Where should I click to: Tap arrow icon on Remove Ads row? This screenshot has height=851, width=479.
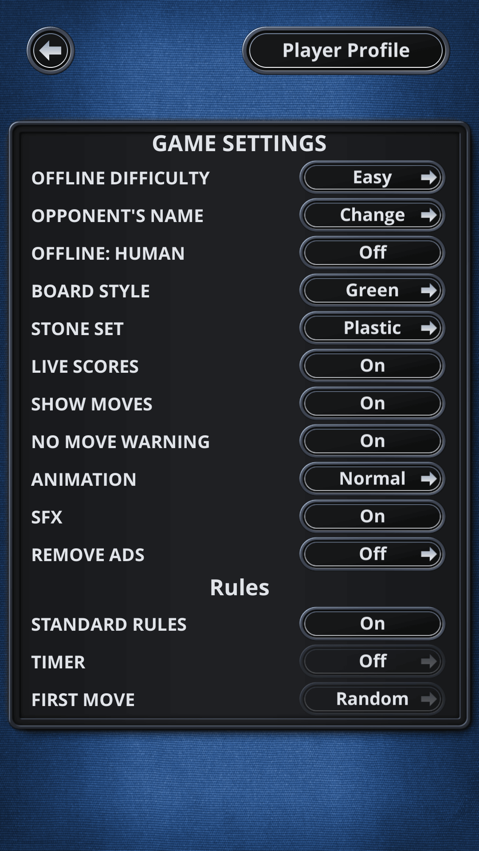pos(428,554)
